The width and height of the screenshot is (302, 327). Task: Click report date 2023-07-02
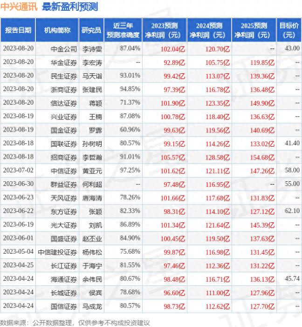tap(18, 171)
